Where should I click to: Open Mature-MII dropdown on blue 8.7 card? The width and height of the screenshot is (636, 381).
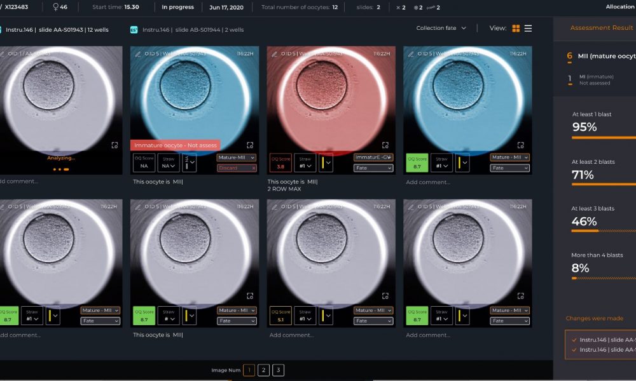[x=509, y=157]
